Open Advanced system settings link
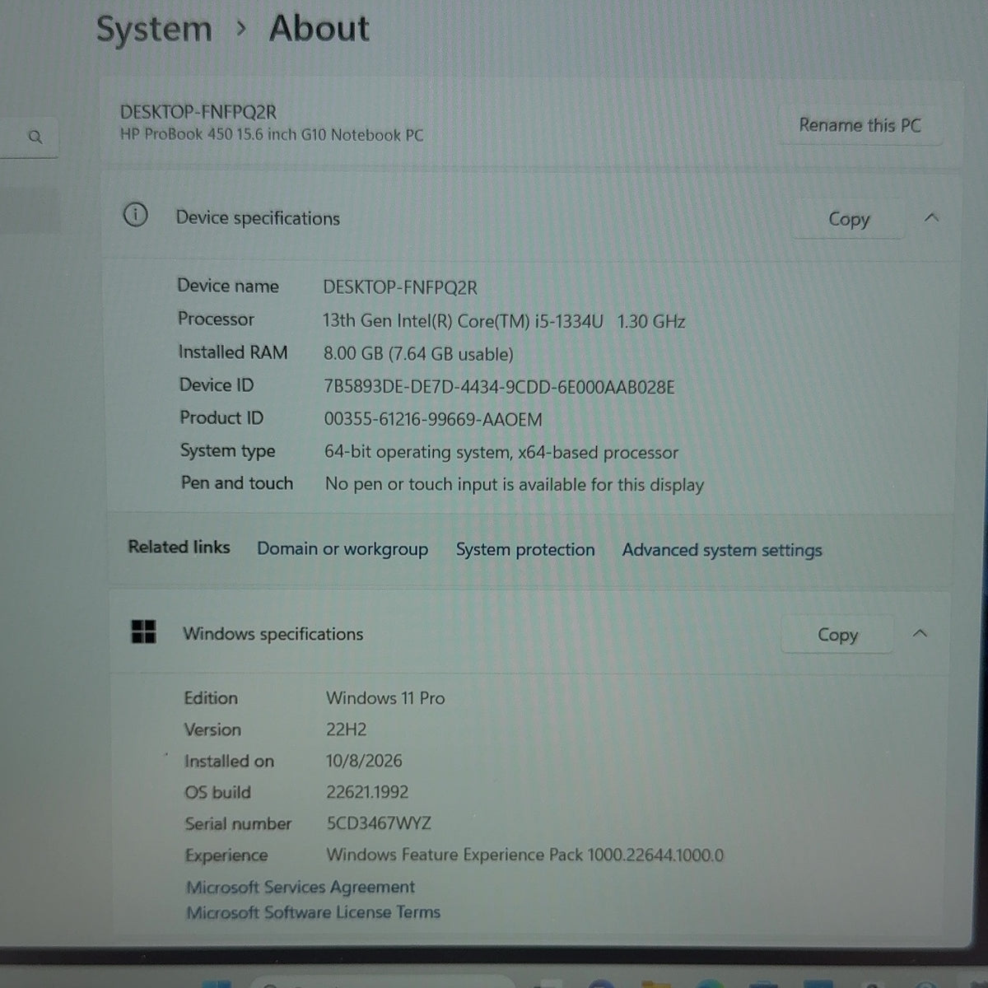This screenshot has width=988, height=988. (x=722, y=551)
